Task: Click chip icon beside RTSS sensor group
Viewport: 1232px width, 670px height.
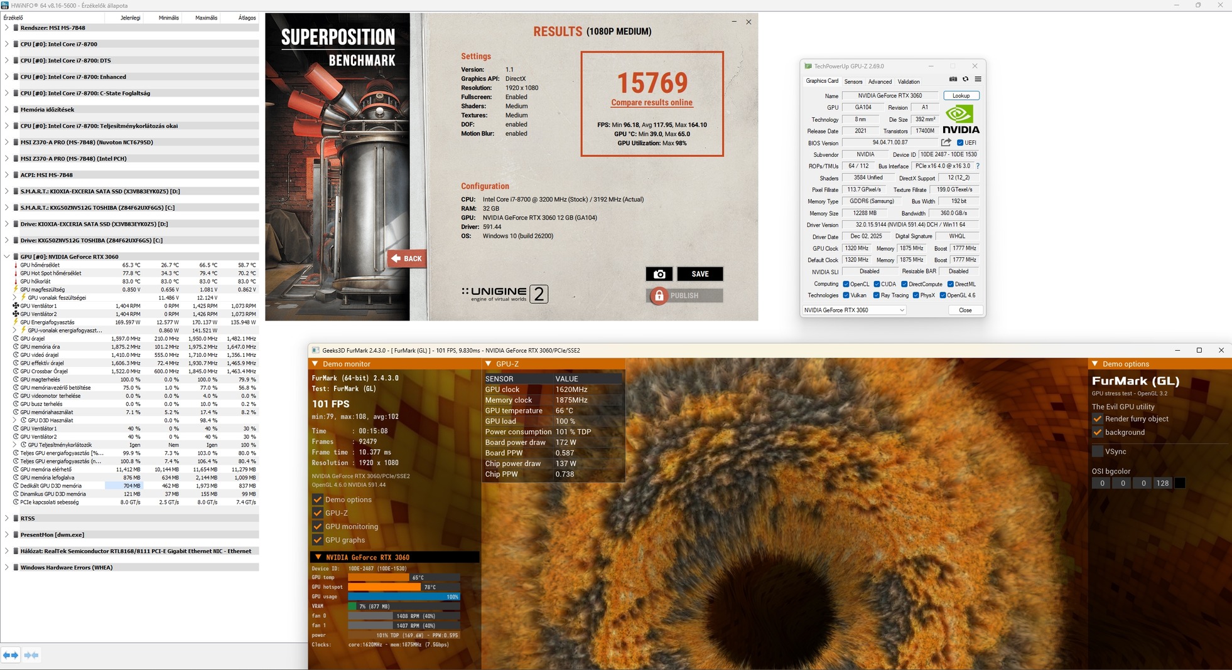Action: click(x=16, y=519)
